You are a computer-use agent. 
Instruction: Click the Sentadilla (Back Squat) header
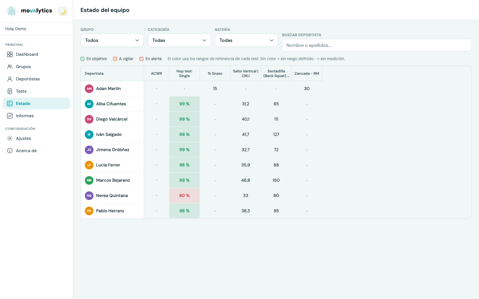tap(276, 73)
